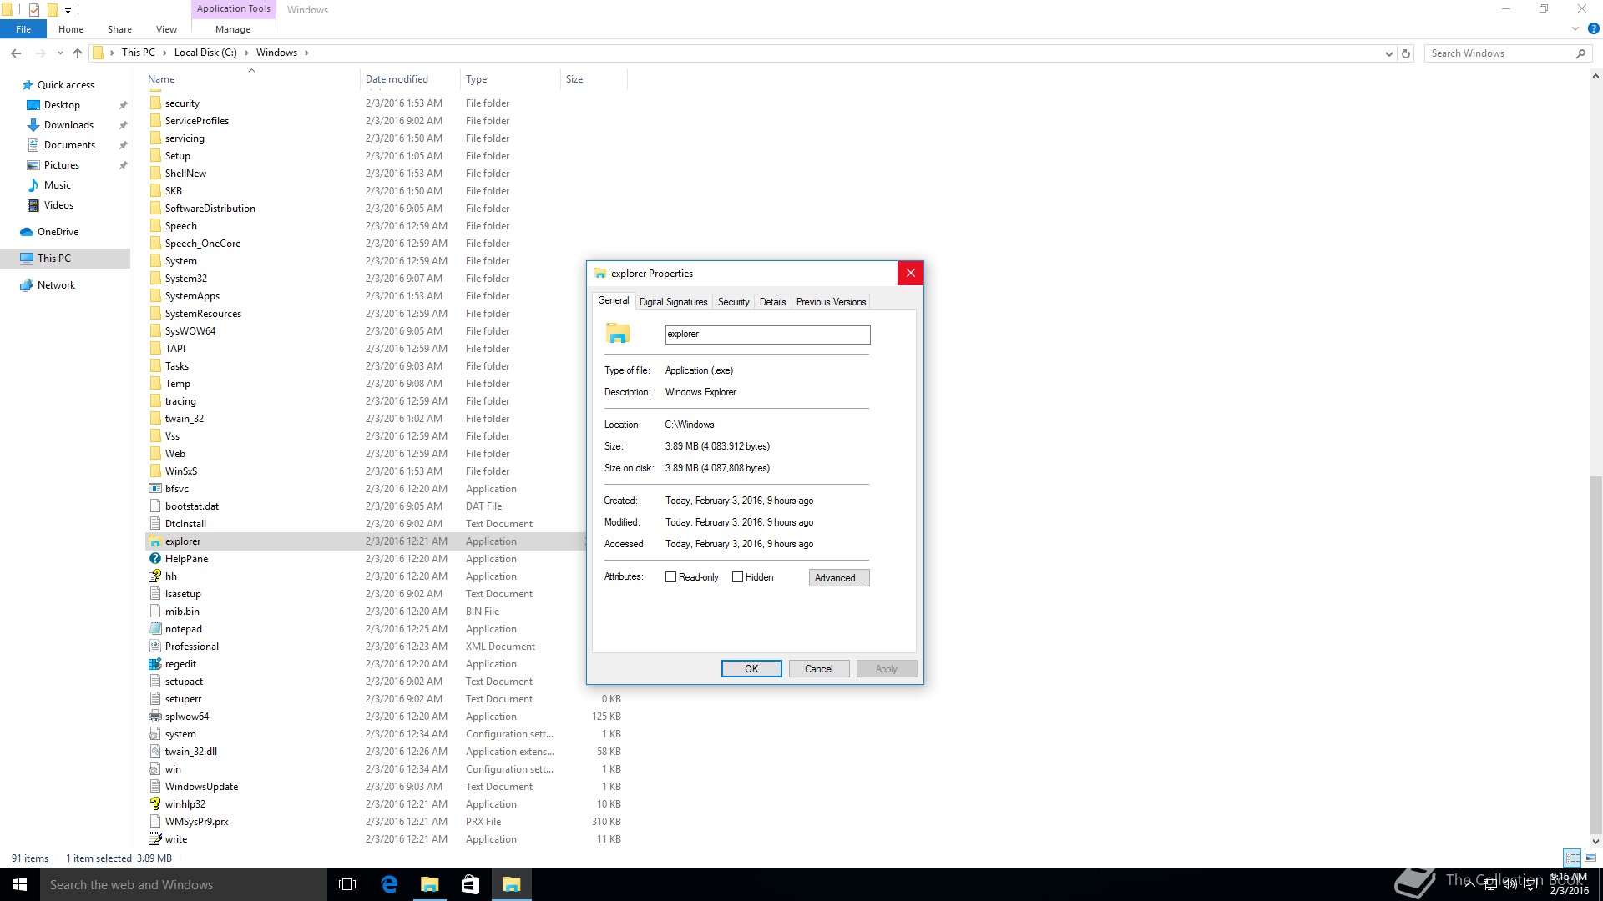Screen dimensions: 1603x901
Task: Switch to Digital Signatures tab
Action: tap(673, 302)
